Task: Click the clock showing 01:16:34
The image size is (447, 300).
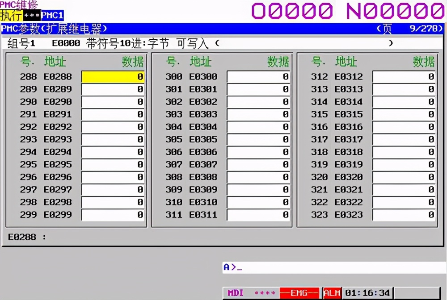Action: (x=367, y=293)
